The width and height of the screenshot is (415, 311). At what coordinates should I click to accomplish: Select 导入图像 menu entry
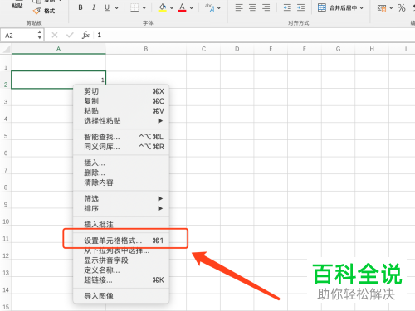pos(121,296)
